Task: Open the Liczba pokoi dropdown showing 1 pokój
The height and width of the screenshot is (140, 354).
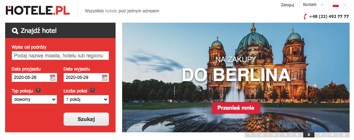Action: tap(86, 99)
